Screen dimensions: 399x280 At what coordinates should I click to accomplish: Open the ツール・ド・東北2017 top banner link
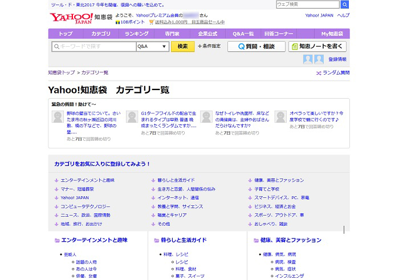[108, 5]
